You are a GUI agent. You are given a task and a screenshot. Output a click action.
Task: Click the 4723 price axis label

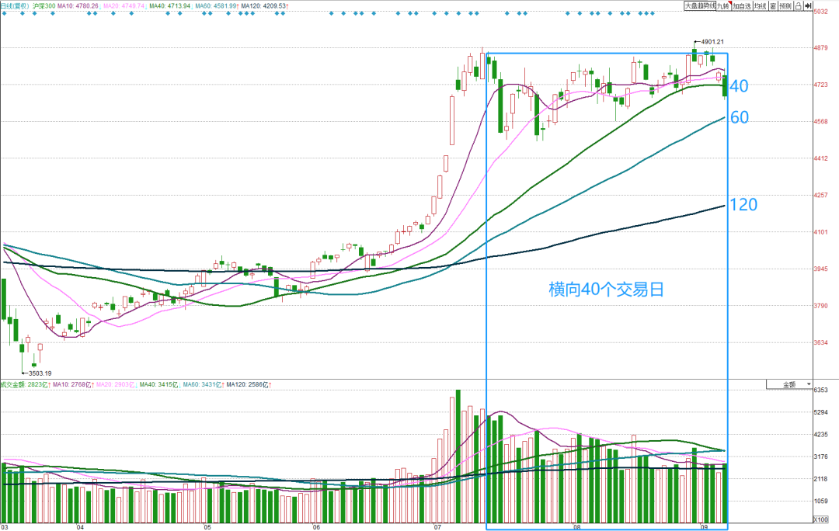pos(821,85)
